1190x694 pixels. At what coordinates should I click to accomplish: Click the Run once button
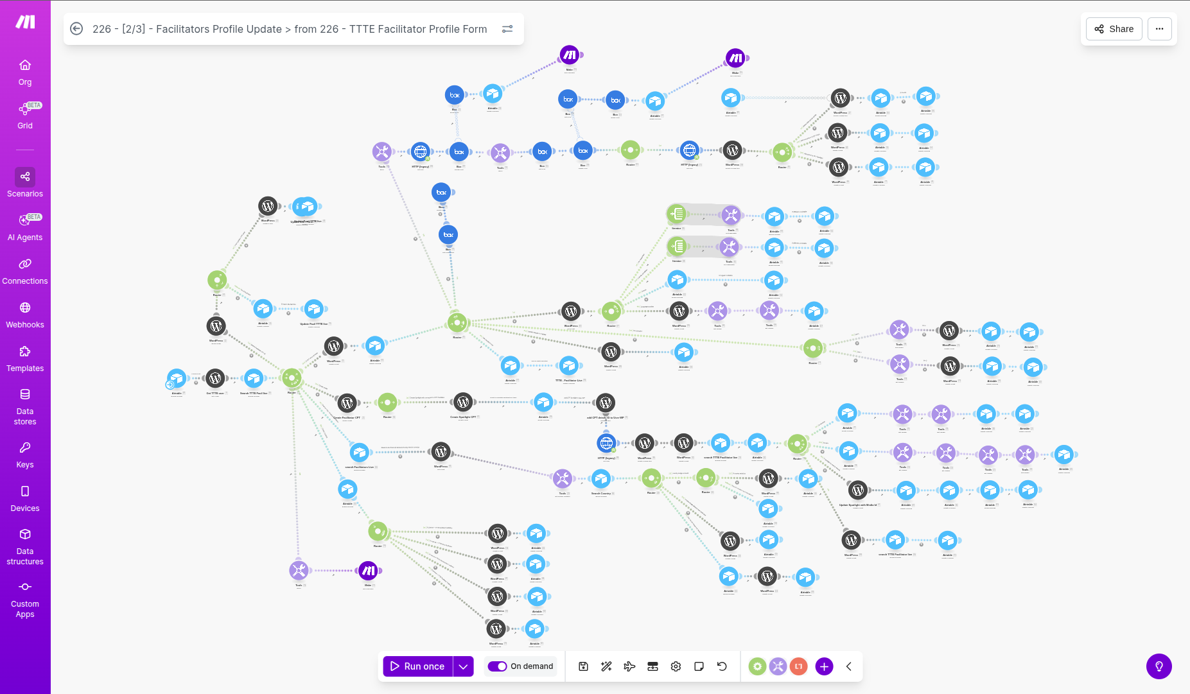[418, 666]
